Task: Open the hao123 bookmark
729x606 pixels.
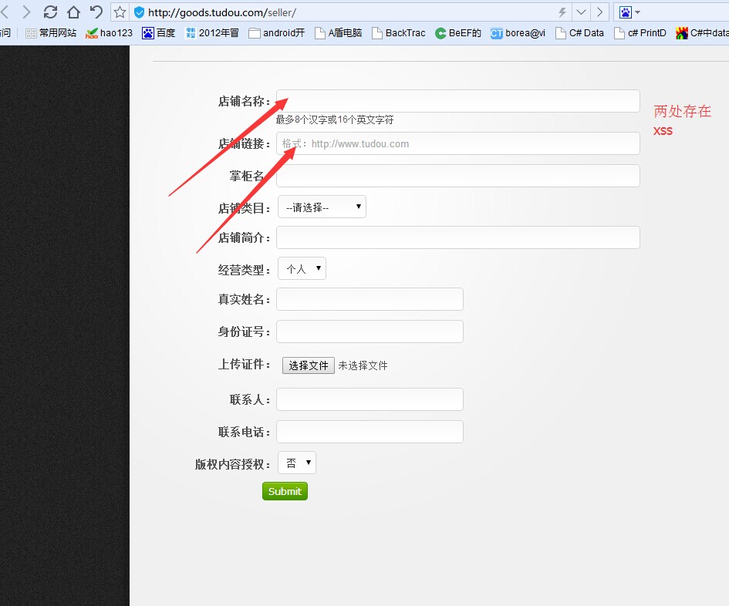Action: point(110,33)
